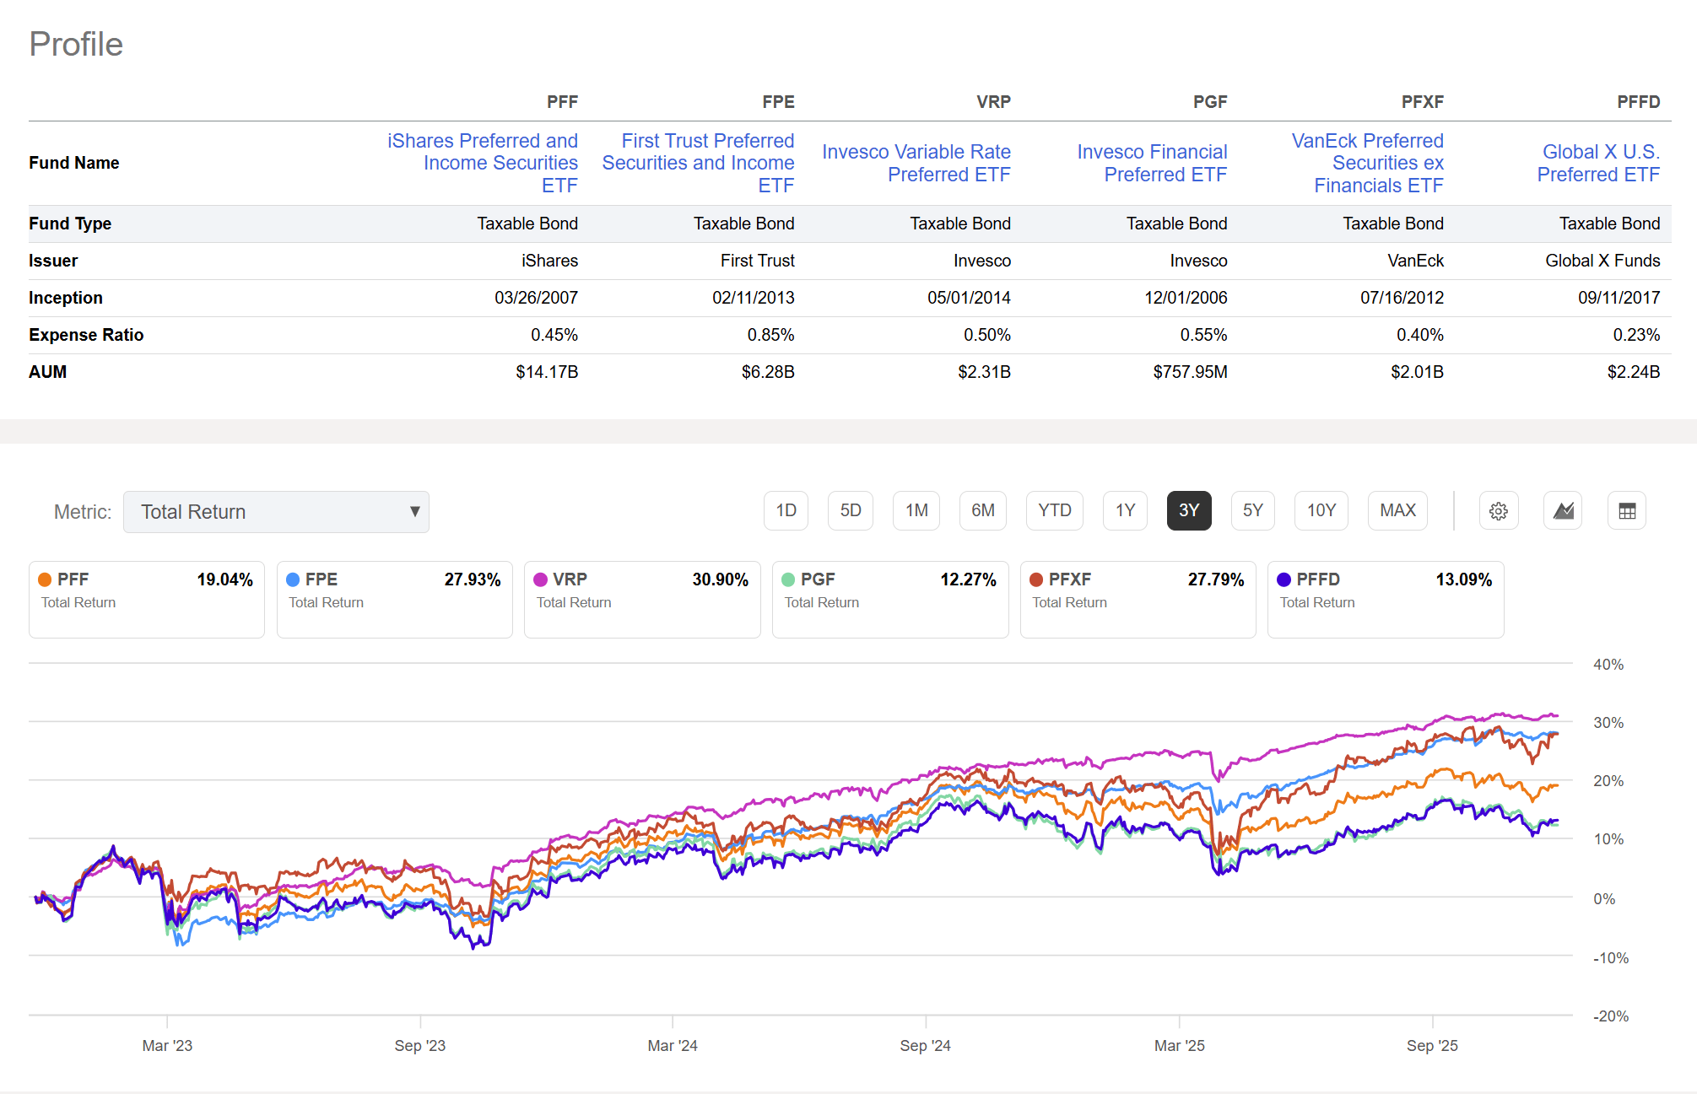
Task: Toggle the VRP legend card
Action: 642,600
